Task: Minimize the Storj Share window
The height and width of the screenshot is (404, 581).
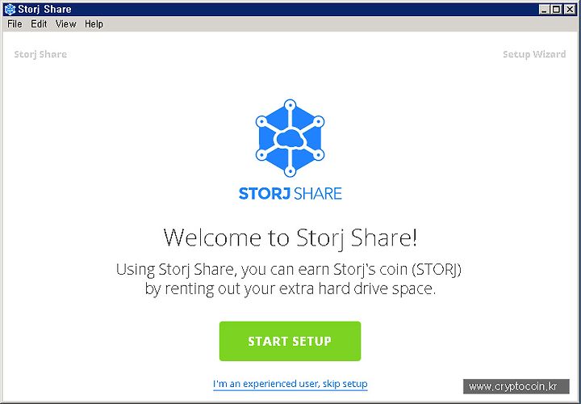Action: [x=544, y=9]
